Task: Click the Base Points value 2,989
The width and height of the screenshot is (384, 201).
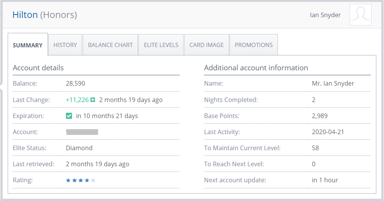Action: (320, 116)
